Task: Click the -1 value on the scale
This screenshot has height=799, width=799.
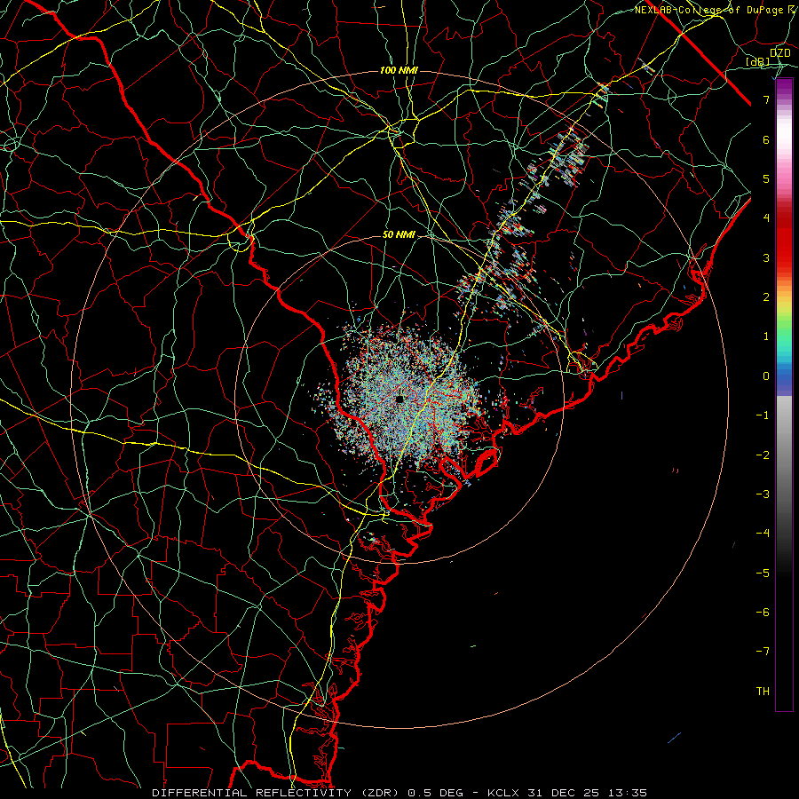Action: pyautogui.click(x=763, y=415)
